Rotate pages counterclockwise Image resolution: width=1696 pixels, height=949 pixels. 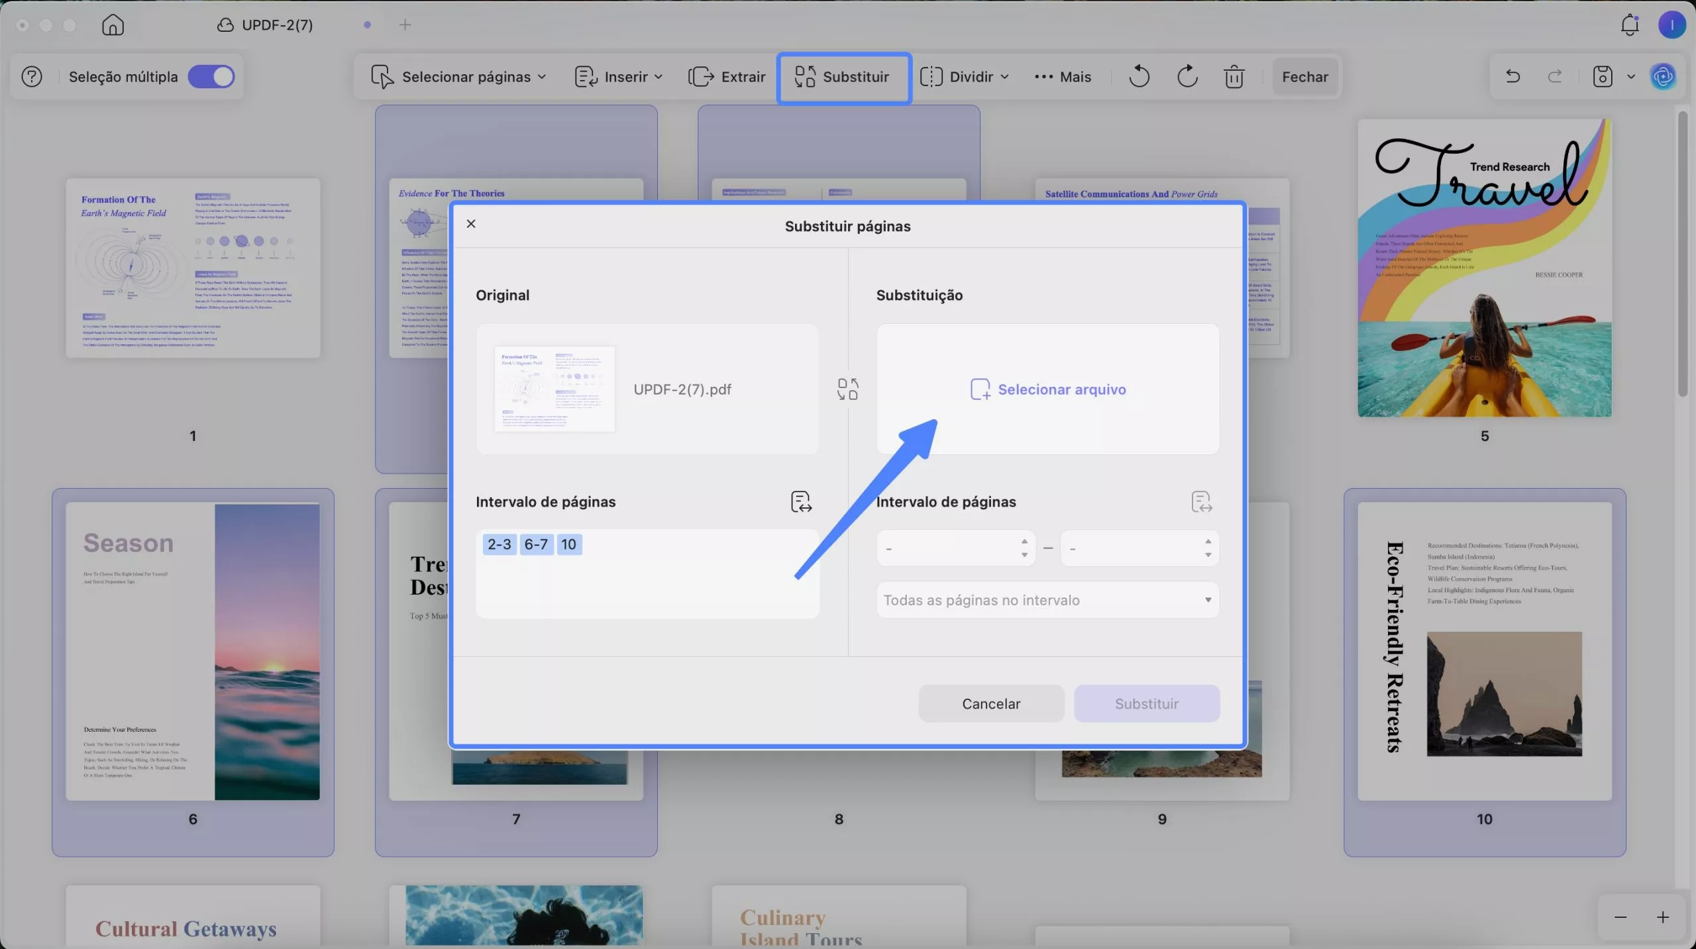[1139, 77]
